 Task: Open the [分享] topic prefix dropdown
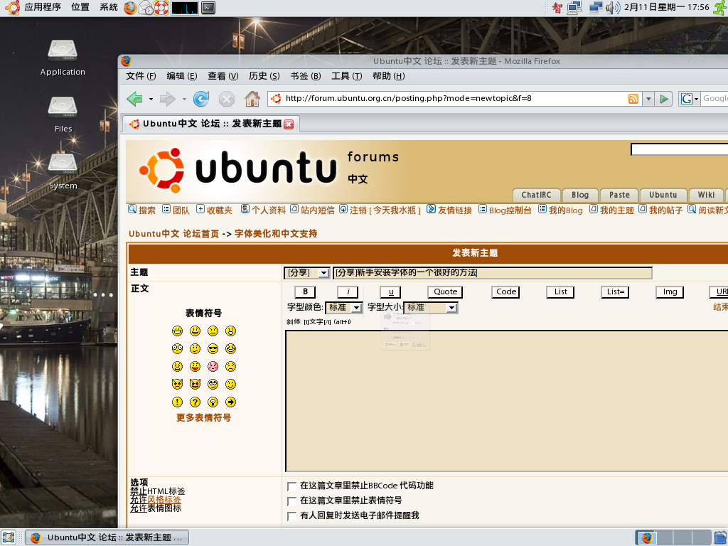(307, 273)
